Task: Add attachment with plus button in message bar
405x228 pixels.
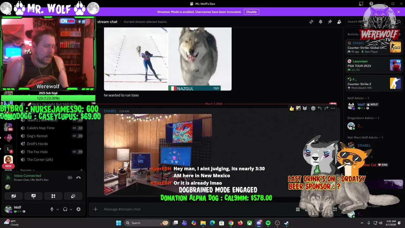Action: tap(96, 209)
